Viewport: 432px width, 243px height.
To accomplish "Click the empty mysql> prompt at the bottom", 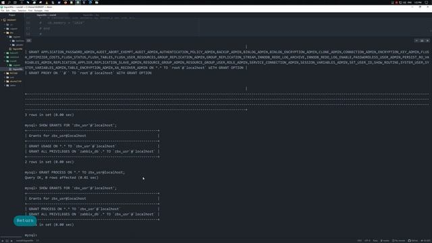I will click(x=30, y=236).
